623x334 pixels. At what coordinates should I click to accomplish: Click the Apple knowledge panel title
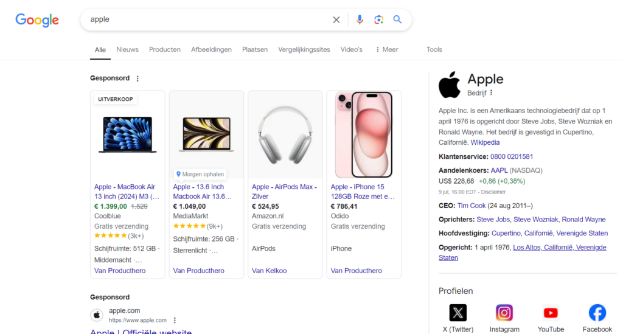tap(485, 79)
